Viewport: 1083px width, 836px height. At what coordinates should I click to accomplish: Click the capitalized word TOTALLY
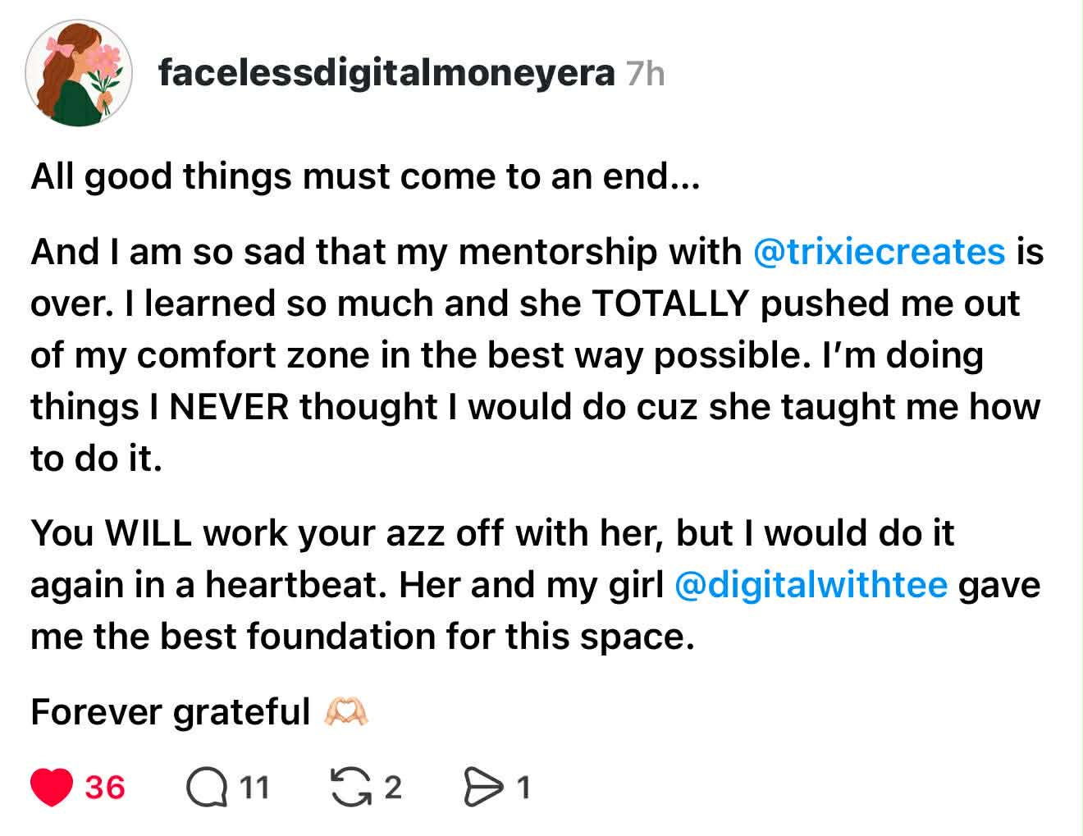pyautogui.click(x=669, y=304)
